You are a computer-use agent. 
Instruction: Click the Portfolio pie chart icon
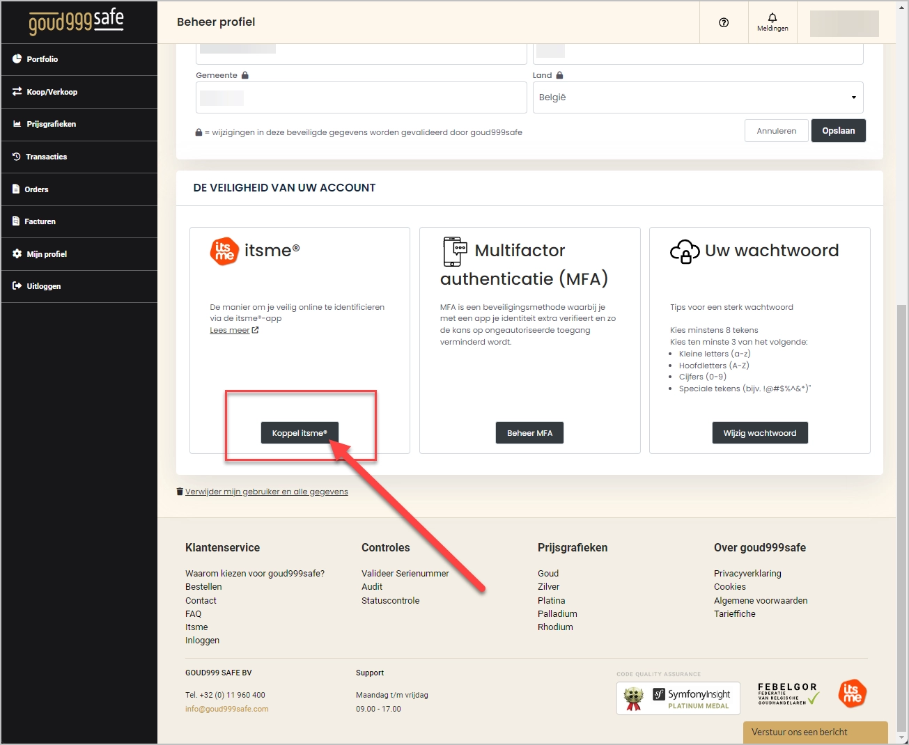pyautogui.click(x=17, y=59)
